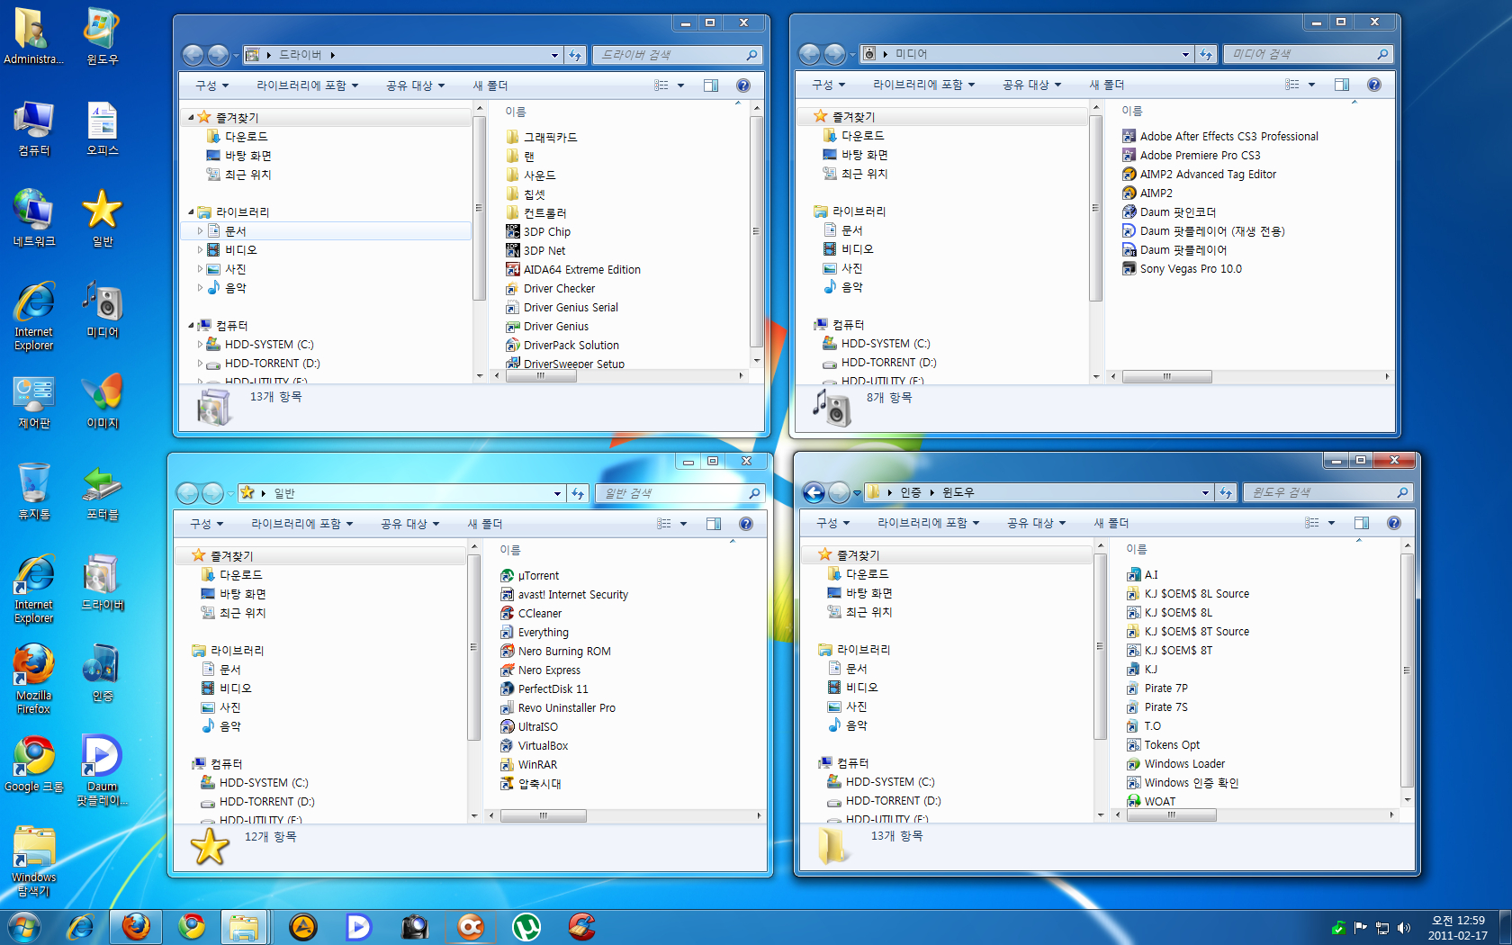Viewport: 1512px width, 945px height.
Task: Click the Start button on the taskbar
Action: [24, 926]
